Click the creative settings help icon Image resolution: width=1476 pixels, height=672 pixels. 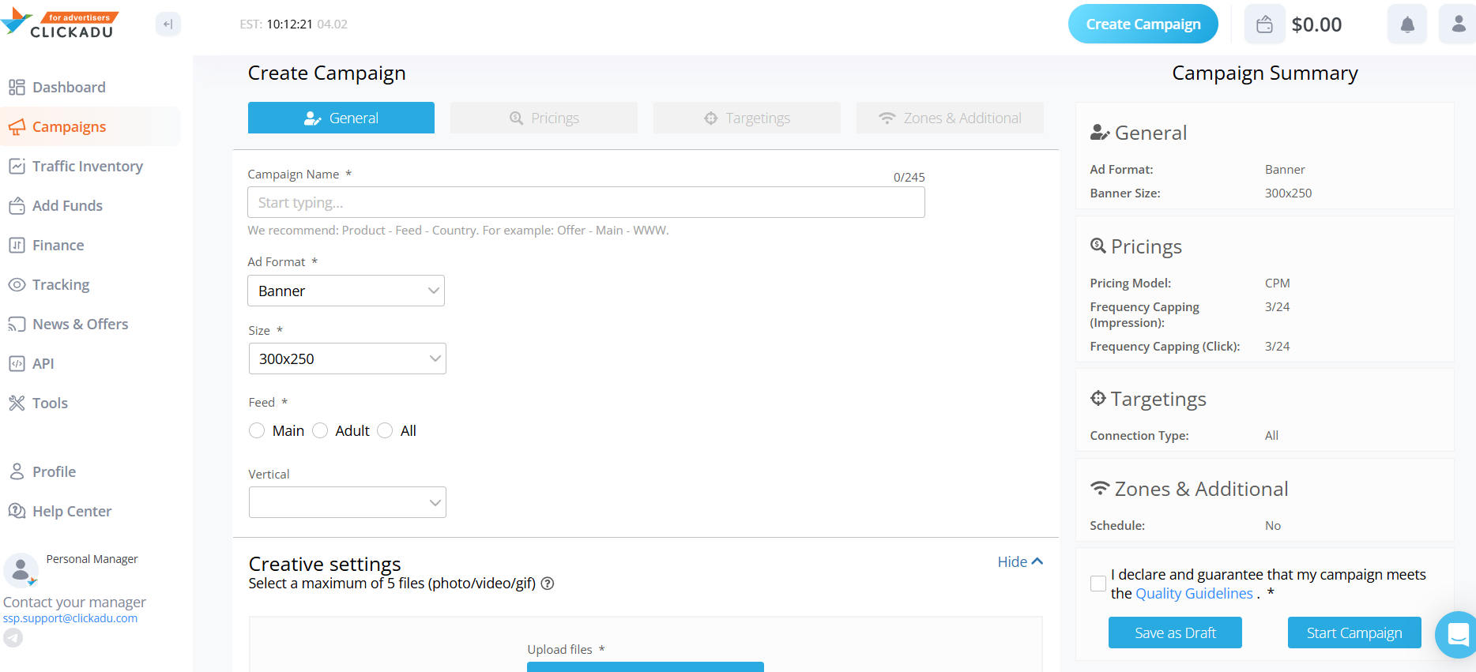coord(548,584)
